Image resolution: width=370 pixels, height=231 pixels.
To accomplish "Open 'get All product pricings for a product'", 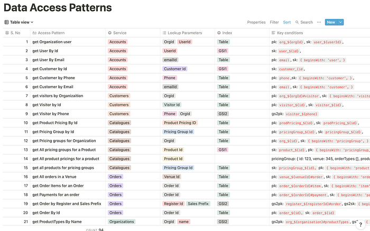I will 66,159.
